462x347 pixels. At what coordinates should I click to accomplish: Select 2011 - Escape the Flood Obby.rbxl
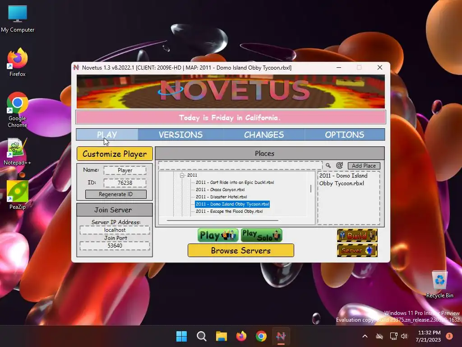coord(229,211)
